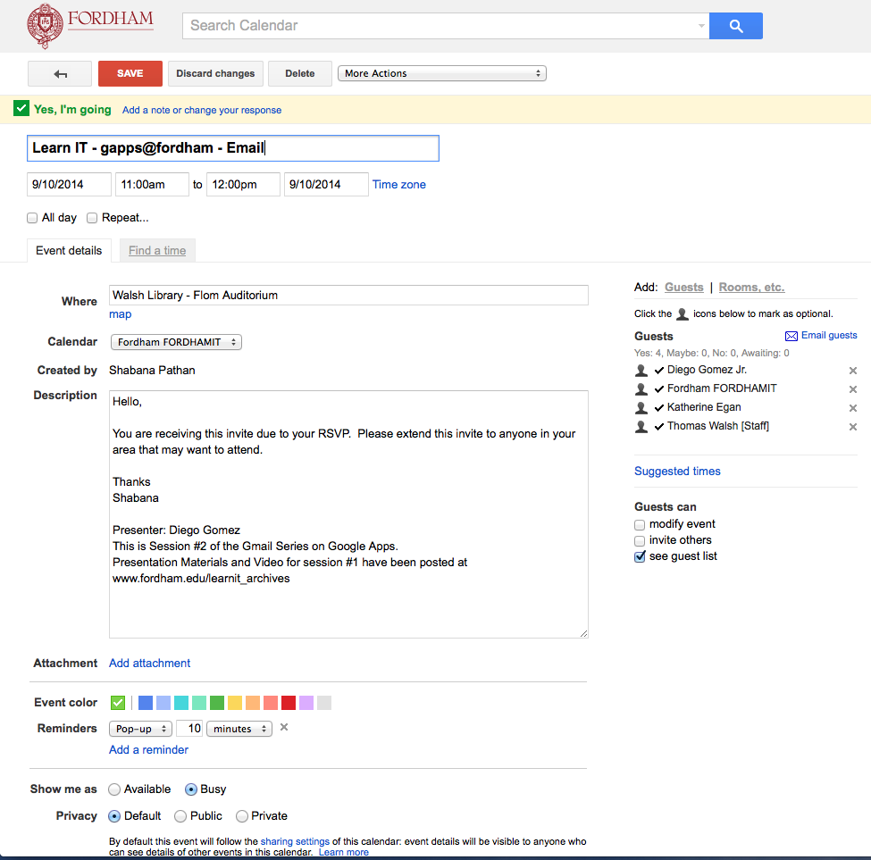Pick the bold blue event color
The width and height of the screenshot is (871, 860).
146,703
